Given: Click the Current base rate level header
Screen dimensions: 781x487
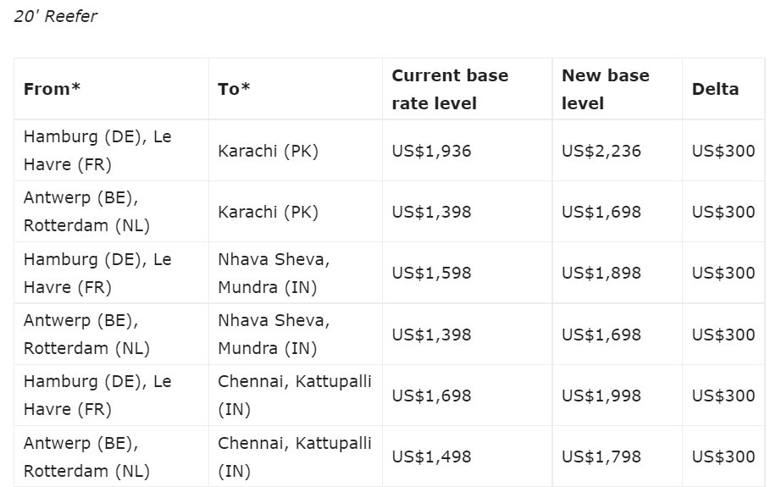Looking at the screenshot, I should click(x=450, y=89).
